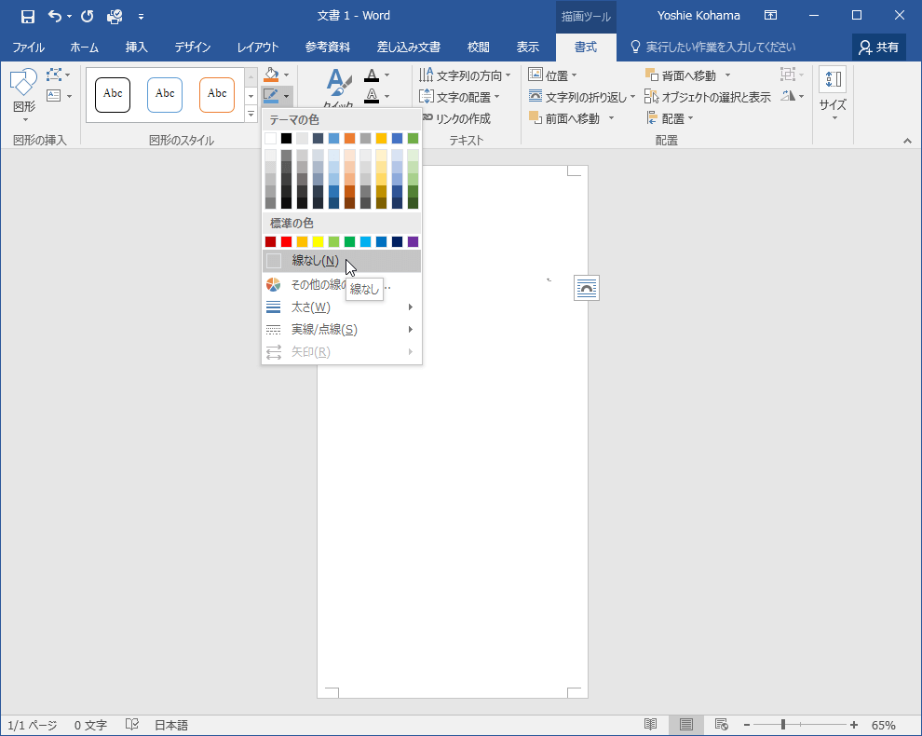The height and width of the screenshot is (736, 922).
Task: Click the 共有 share button
Action: pyautogui.click(x=879, y=48)
